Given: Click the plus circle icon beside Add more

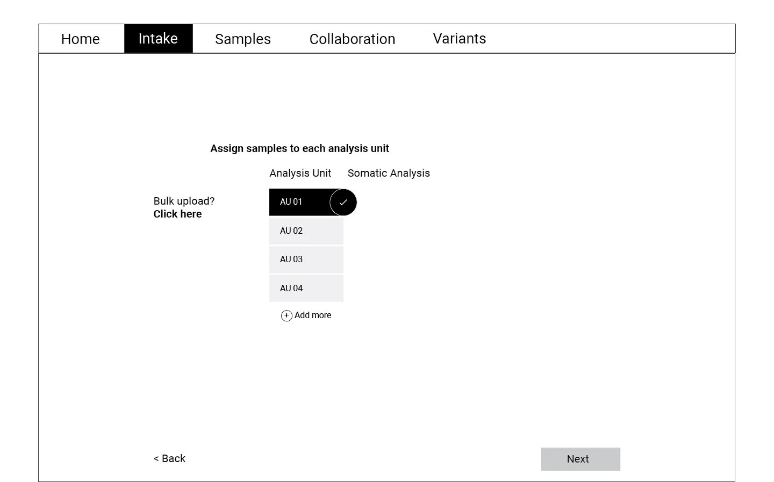Looking at the screenshot, I should (286, 316).
